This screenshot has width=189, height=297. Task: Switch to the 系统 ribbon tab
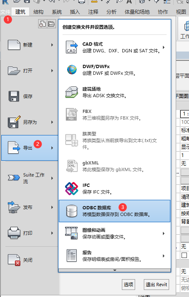pyautogui.click(x=57, y=12)
